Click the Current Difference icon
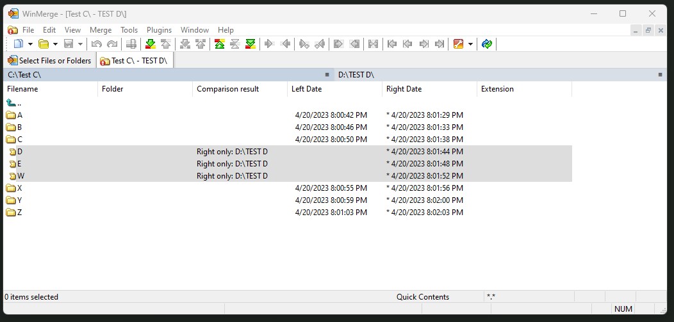Screen dimensions: 674x322 (234, 44)
